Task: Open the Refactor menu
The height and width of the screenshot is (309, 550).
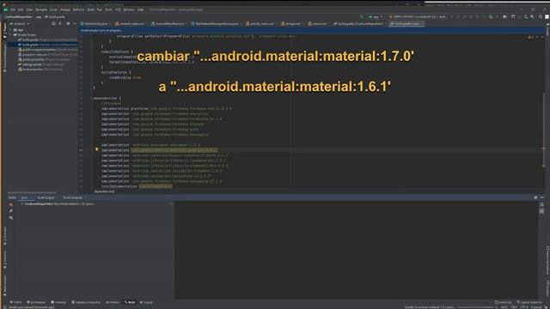Action: tap(78, 9)
